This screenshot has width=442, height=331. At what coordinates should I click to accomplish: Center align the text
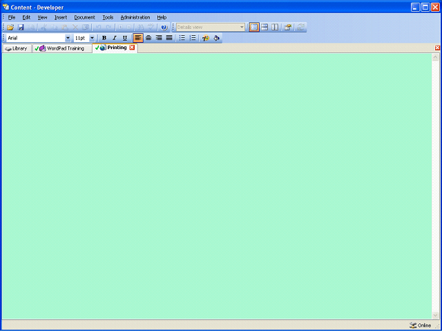(x=148, y=38)
